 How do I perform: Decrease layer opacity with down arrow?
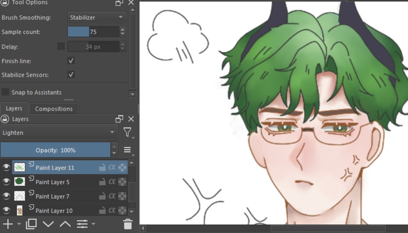click(114, 153)
